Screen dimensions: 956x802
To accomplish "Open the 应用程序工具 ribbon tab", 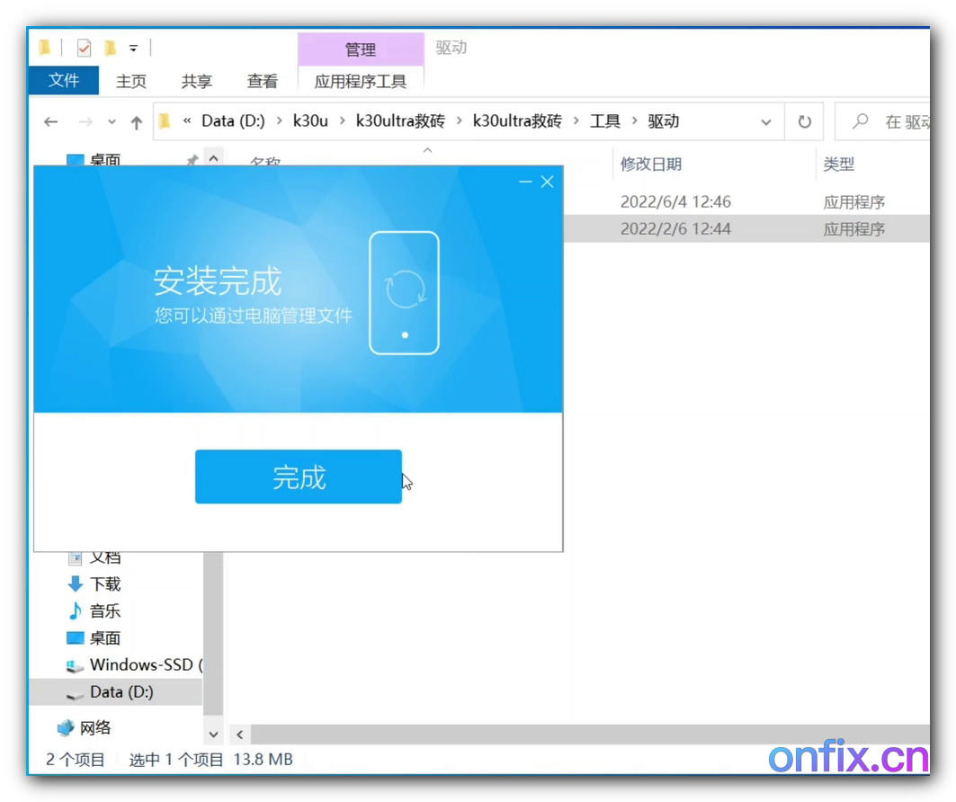I will 361,80.
